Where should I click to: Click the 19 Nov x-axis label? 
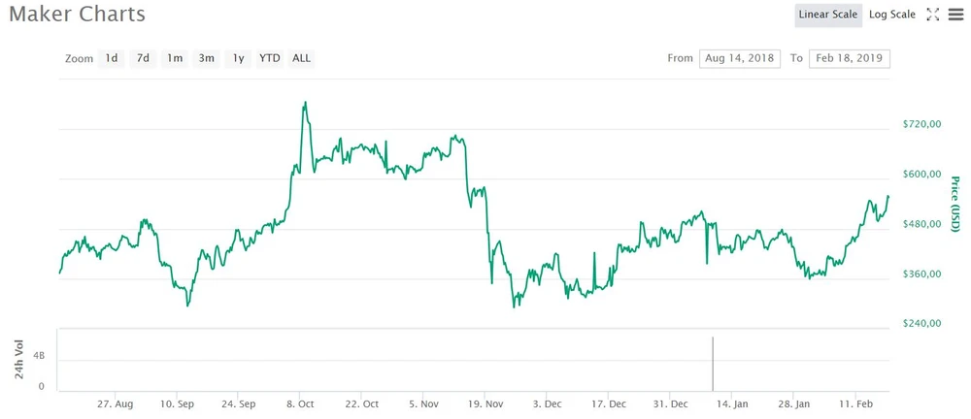(486, 403)
